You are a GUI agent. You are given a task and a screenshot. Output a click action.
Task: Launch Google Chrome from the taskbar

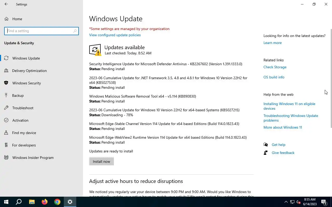pos(57,202)
